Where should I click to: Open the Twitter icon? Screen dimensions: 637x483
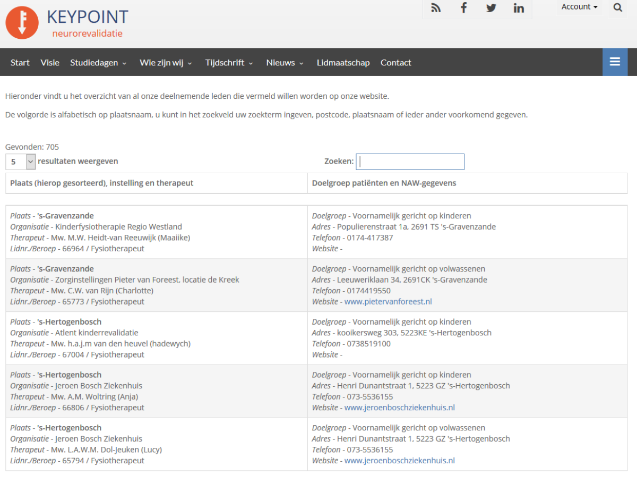491,7
